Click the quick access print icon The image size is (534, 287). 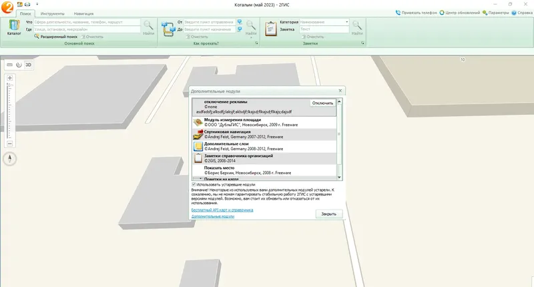[x=27, y=5]
